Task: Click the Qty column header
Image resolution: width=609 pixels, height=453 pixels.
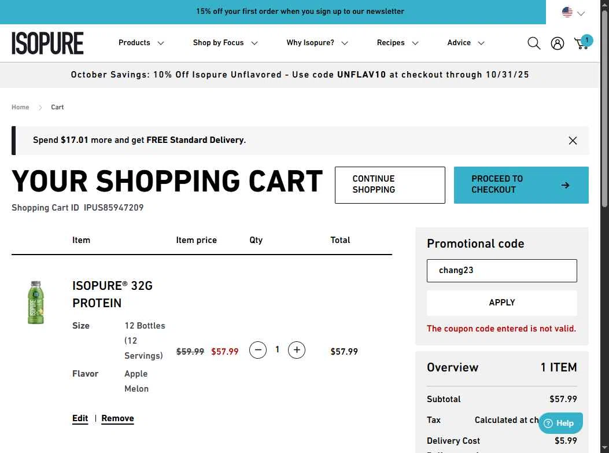Action: coord(256,241)
